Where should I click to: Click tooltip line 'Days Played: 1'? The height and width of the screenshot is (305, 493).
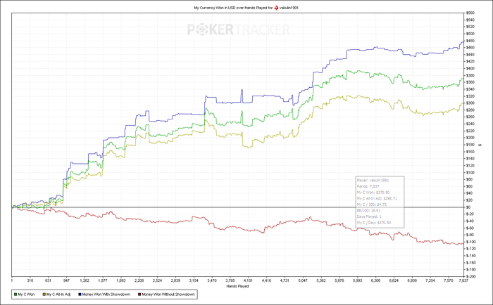point(369,216)
